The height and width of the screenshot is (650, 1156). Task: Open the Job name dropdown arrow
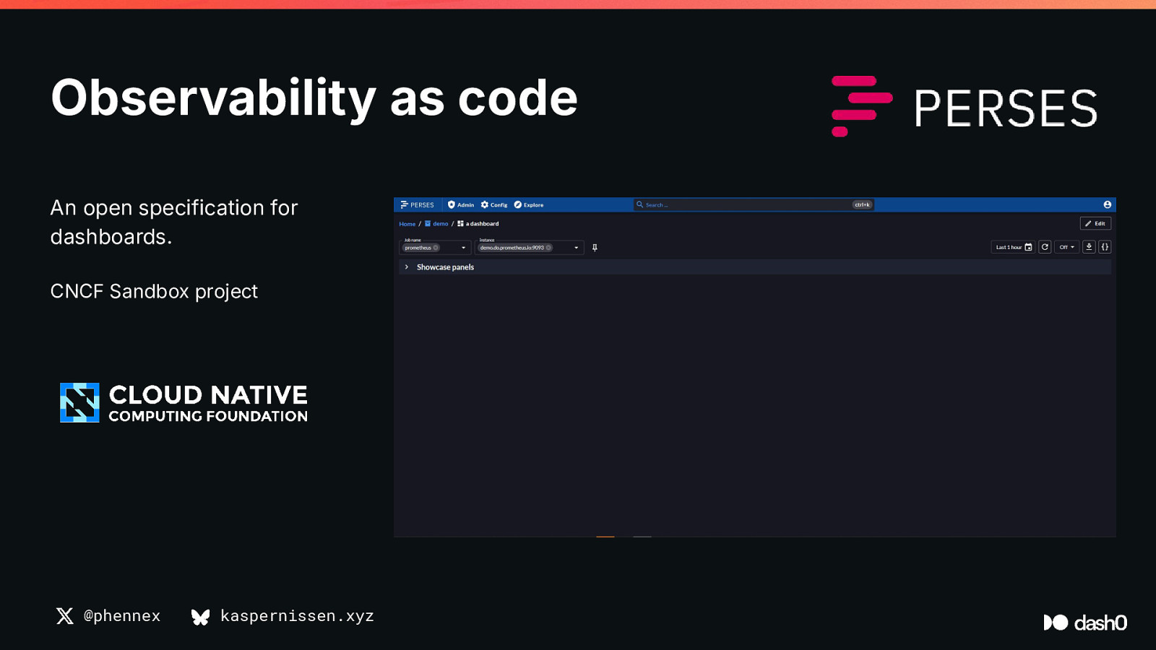(x=463, y=248)
